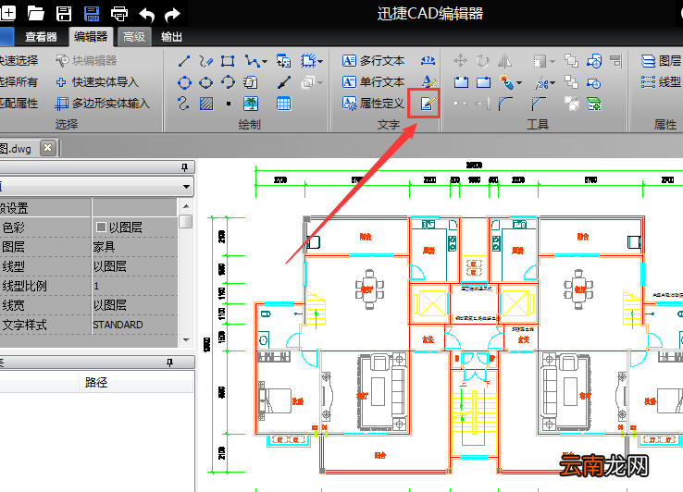Click the 多行文本 button

[x=373, y=61]
